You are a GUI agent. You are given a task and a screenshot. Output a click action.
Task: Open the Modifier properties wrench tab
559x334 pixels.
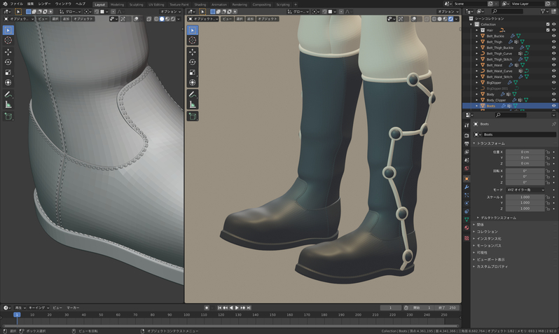pos(467,187)
